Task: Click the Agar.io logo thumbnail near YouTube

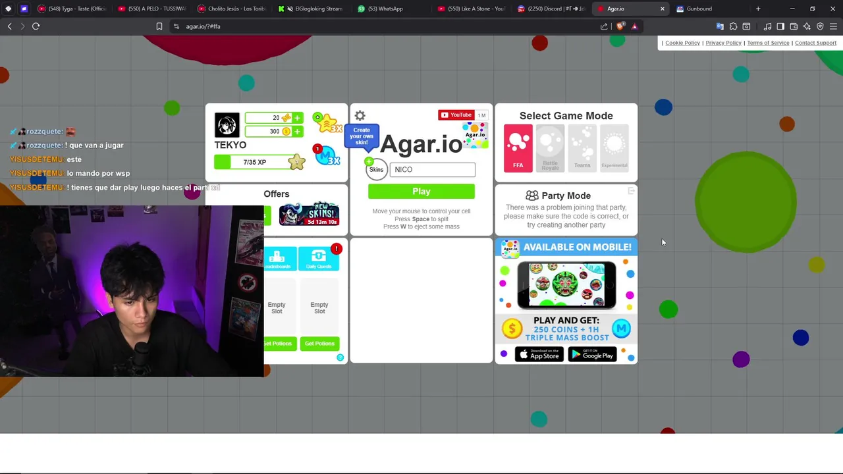Action: 475,134
